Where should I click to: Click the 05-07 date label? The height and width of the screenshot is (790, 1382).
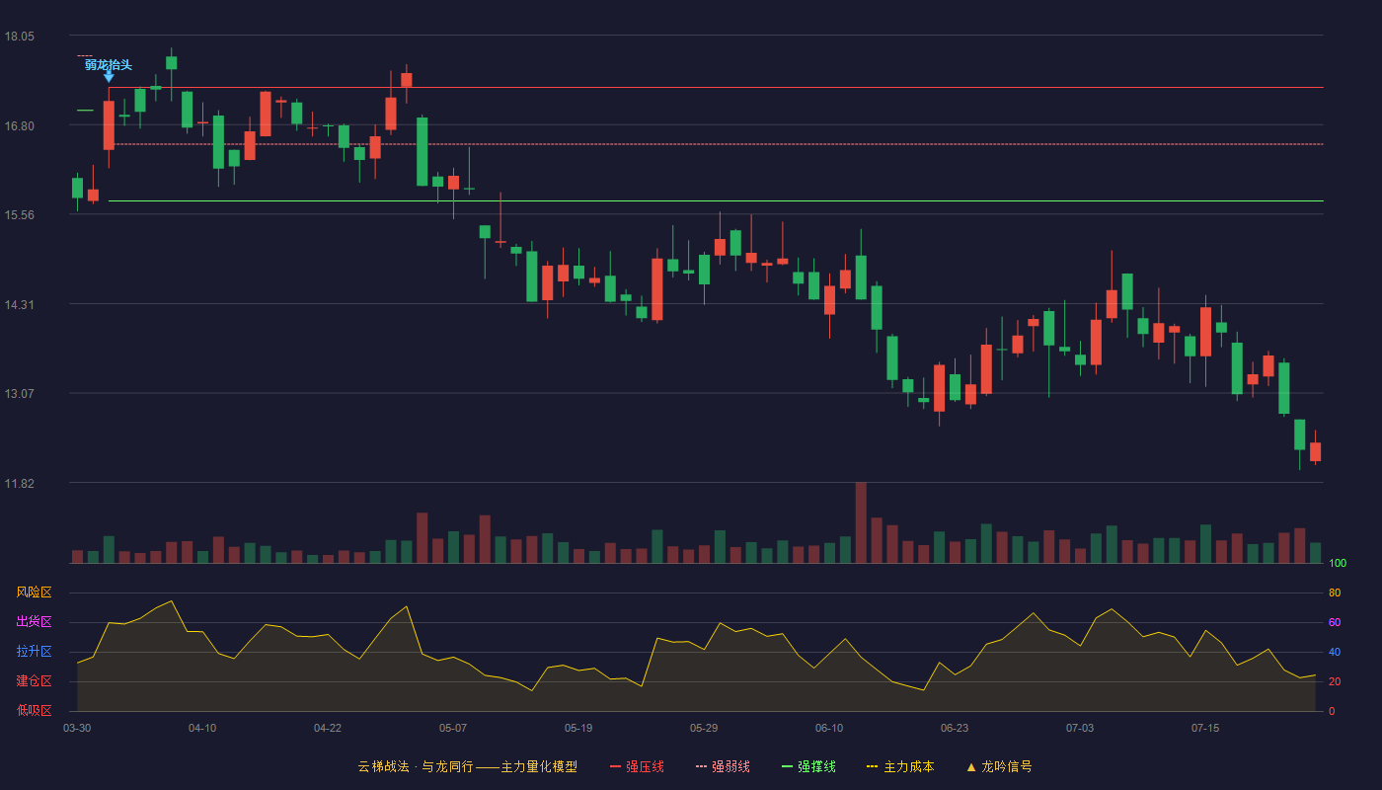(453, 728)
